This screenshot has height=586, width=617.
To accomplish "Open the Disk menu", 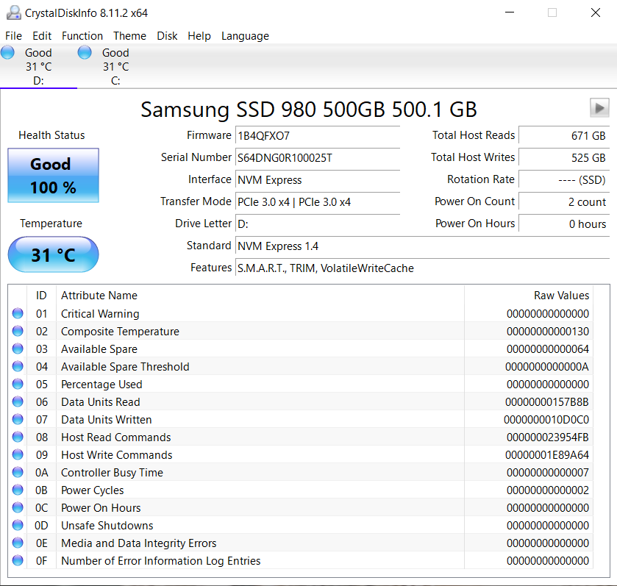I will tap(167, 36).
